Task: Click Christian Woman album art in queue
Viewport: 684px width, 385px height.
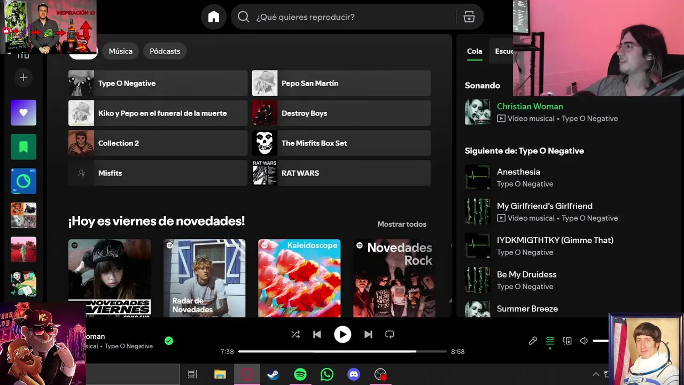Action: (478, 112)
